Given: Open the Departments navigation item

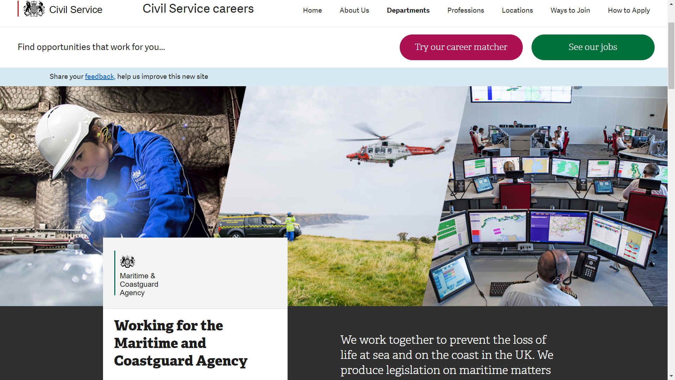Looking at the screenshot, I should pos(408,10).
